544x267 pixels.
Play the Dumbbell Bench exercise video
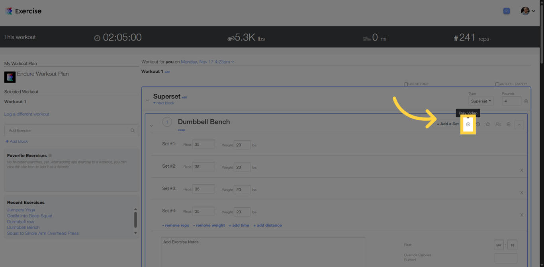point(468,124)
